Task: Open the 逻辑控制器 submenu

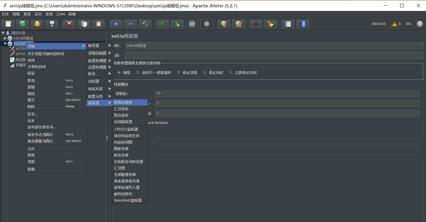Action: [x=100, y=53]
